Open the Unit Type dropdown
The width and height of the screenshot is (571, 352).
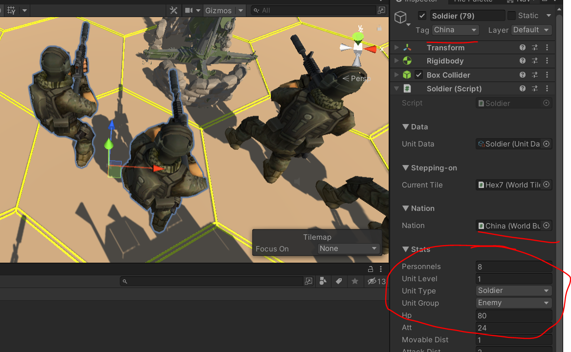pos(514,290)
